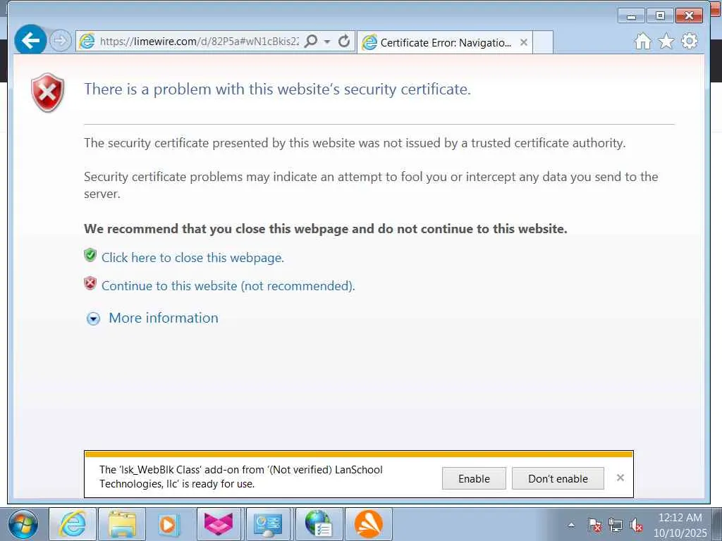
Task: Focus the limewire.com address field
Action: click(198, 42)
